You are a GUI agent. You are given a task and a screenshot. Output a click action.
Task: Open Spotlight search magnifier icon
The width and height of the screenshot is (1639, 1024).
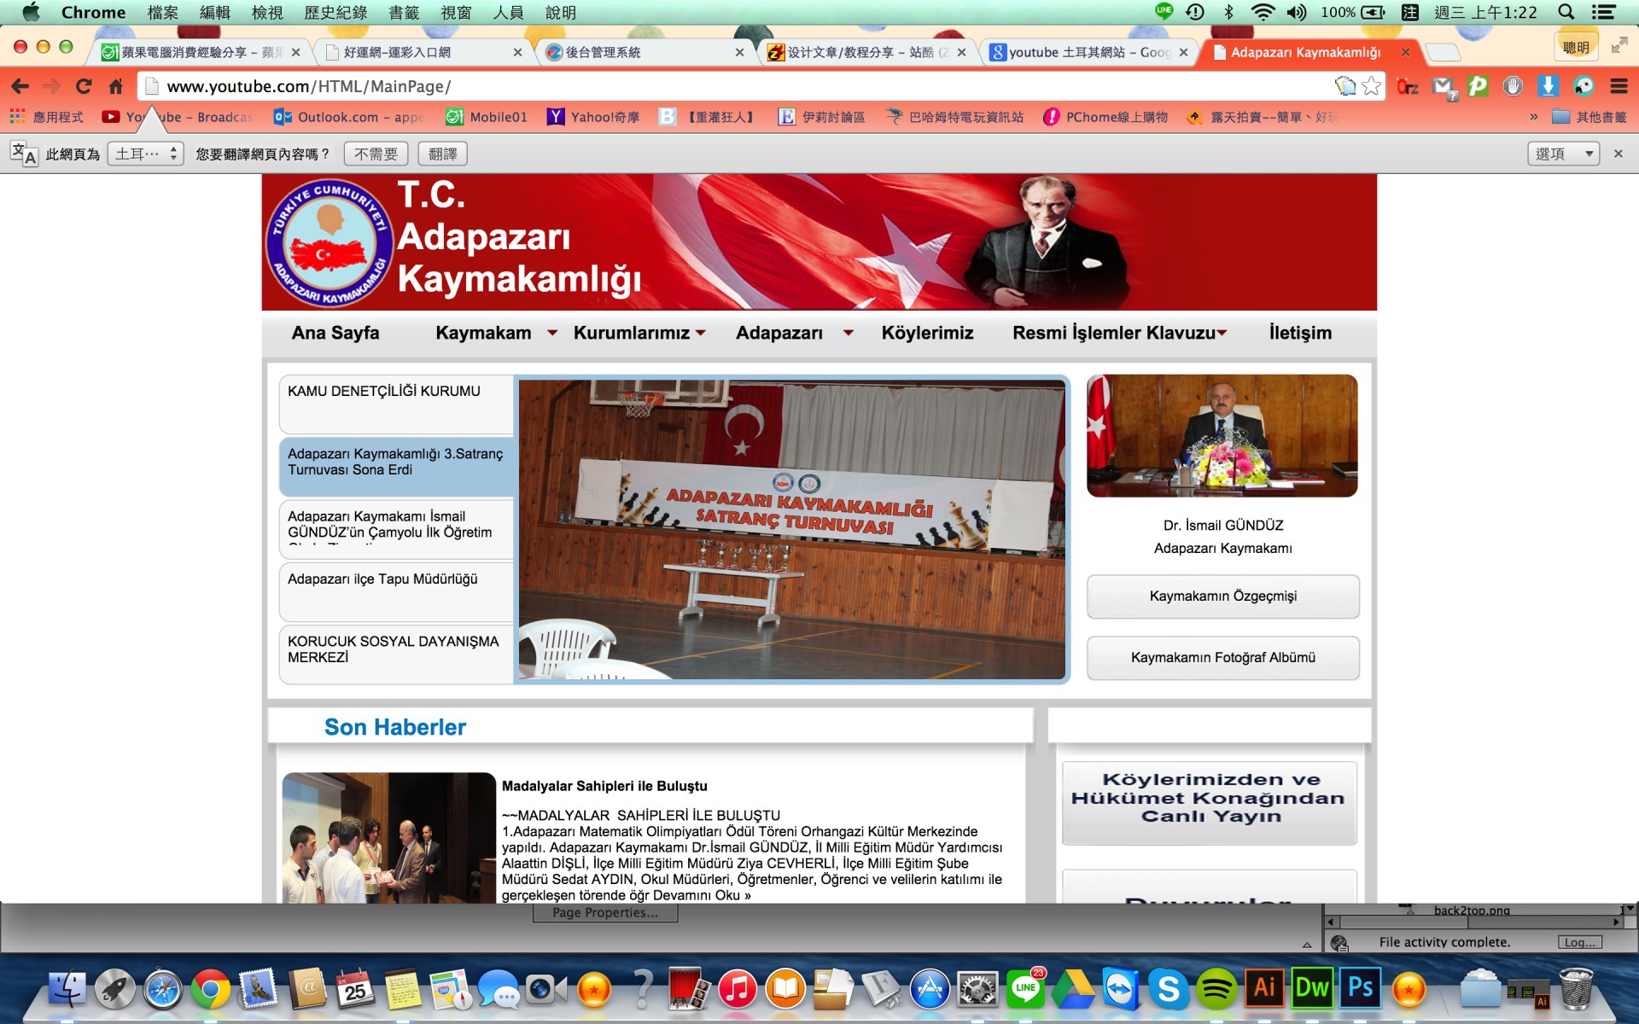(x=1566, y=12)
